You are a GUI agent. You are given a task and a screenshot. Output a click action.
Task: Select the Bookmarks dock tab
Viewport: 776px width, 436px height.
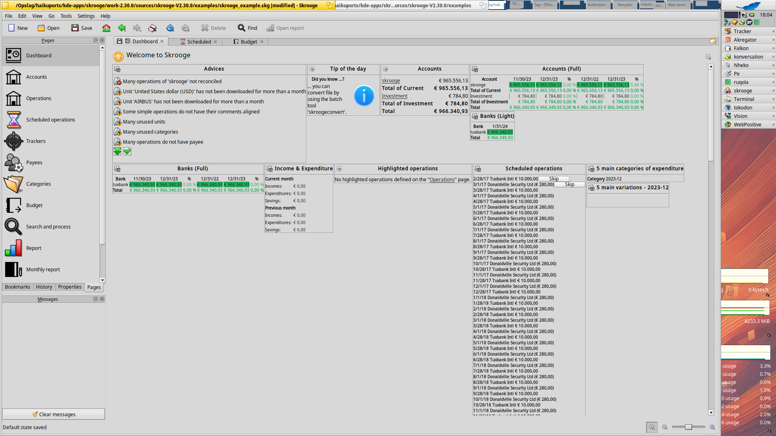click(x=17, y=287)
